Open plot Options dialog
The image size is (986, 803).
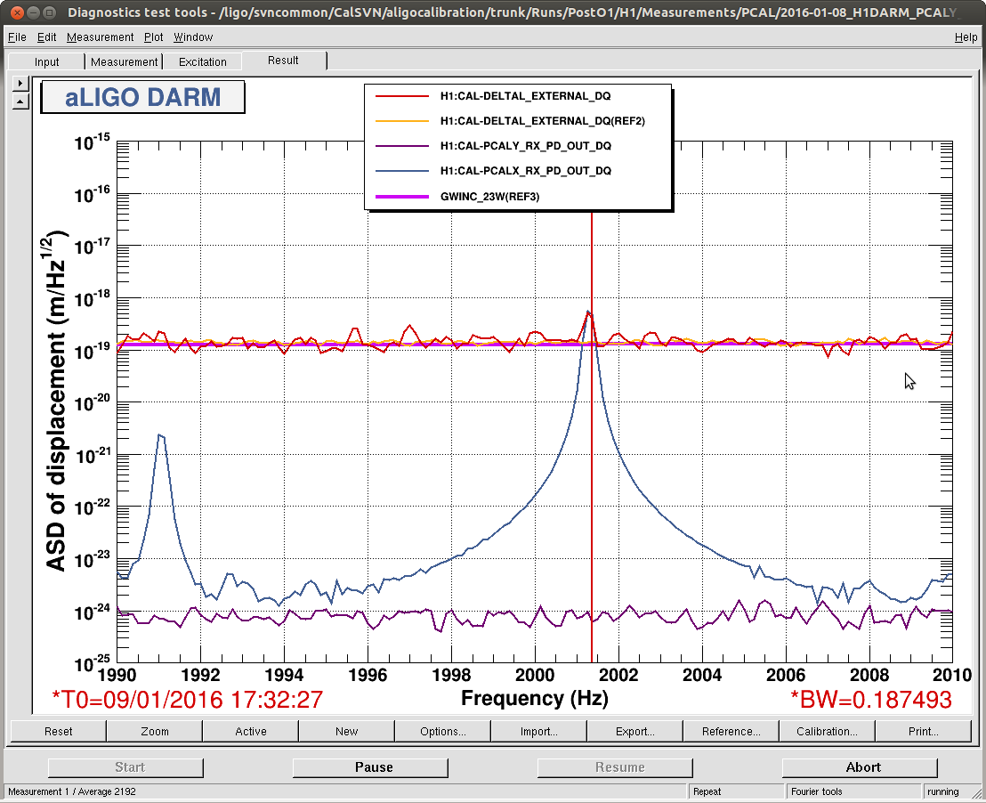tap(442, 732)
